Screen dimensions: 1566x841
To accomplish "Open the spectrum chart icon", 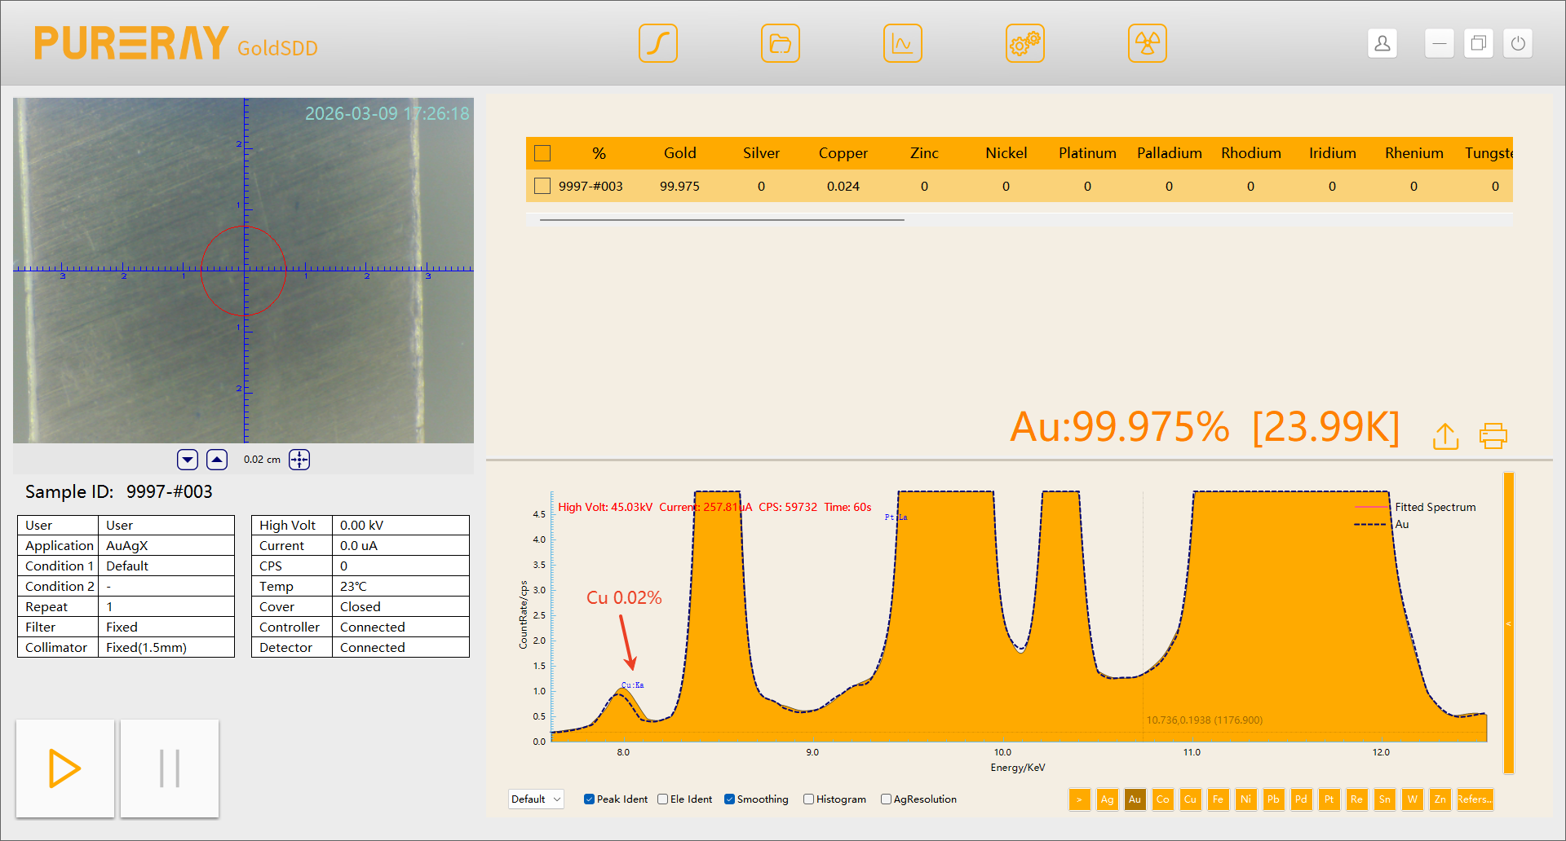I will pos(902,43).
